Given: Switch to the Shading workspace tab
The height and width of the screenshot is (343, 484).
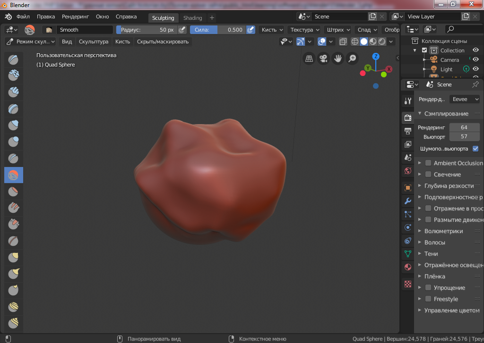Looking at the screenshot, I should (192, 18).
